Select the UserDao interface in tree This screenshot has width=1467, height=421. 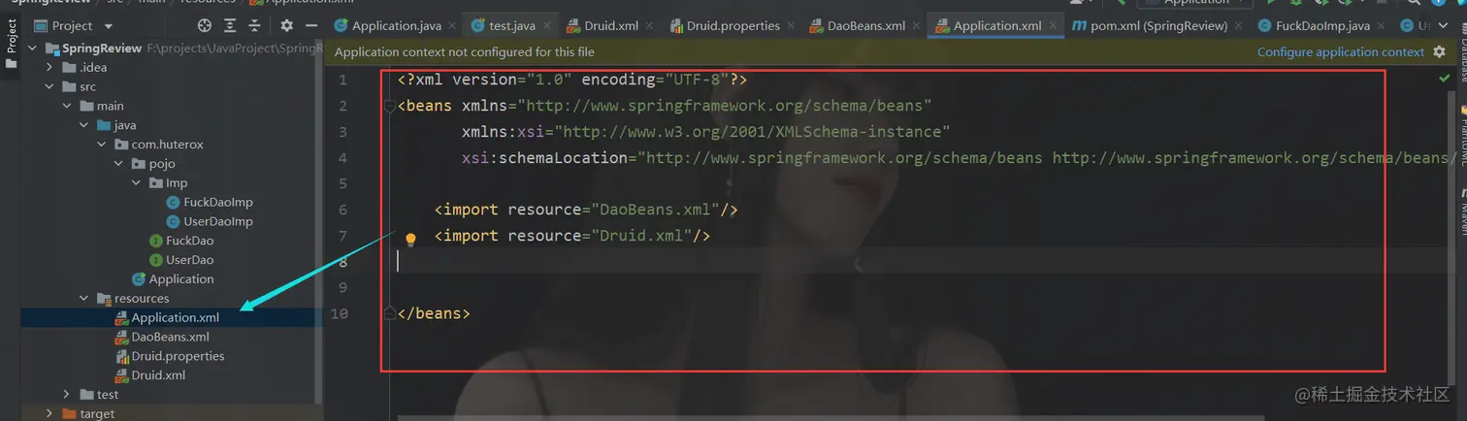181,260
